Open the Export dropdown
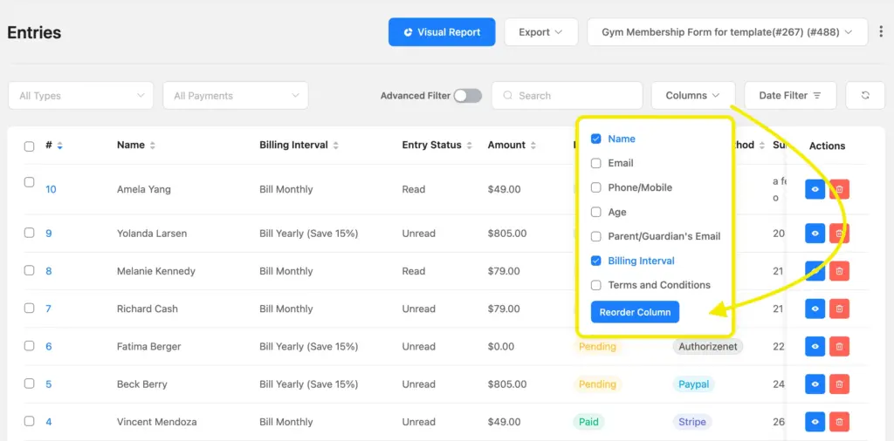Screen dimensions: 894x441 (540, 32)
